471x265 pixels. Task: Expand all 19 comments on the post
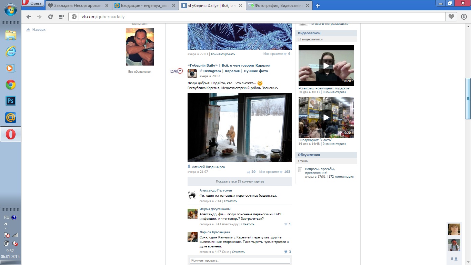coord(240,181)
